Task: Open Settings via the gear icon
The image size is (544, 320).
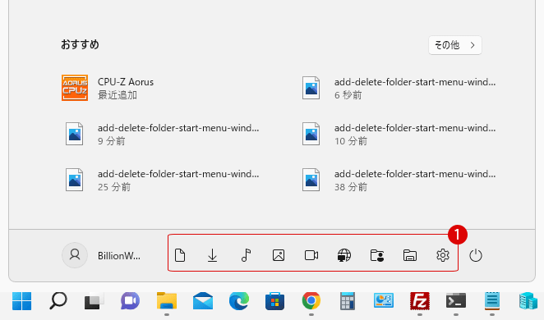Action: coord(443,255)
